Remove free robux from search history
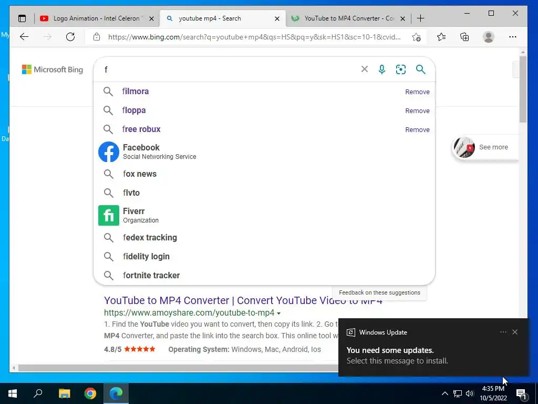Viewport: 538px width, 404px height. point(417,129)
